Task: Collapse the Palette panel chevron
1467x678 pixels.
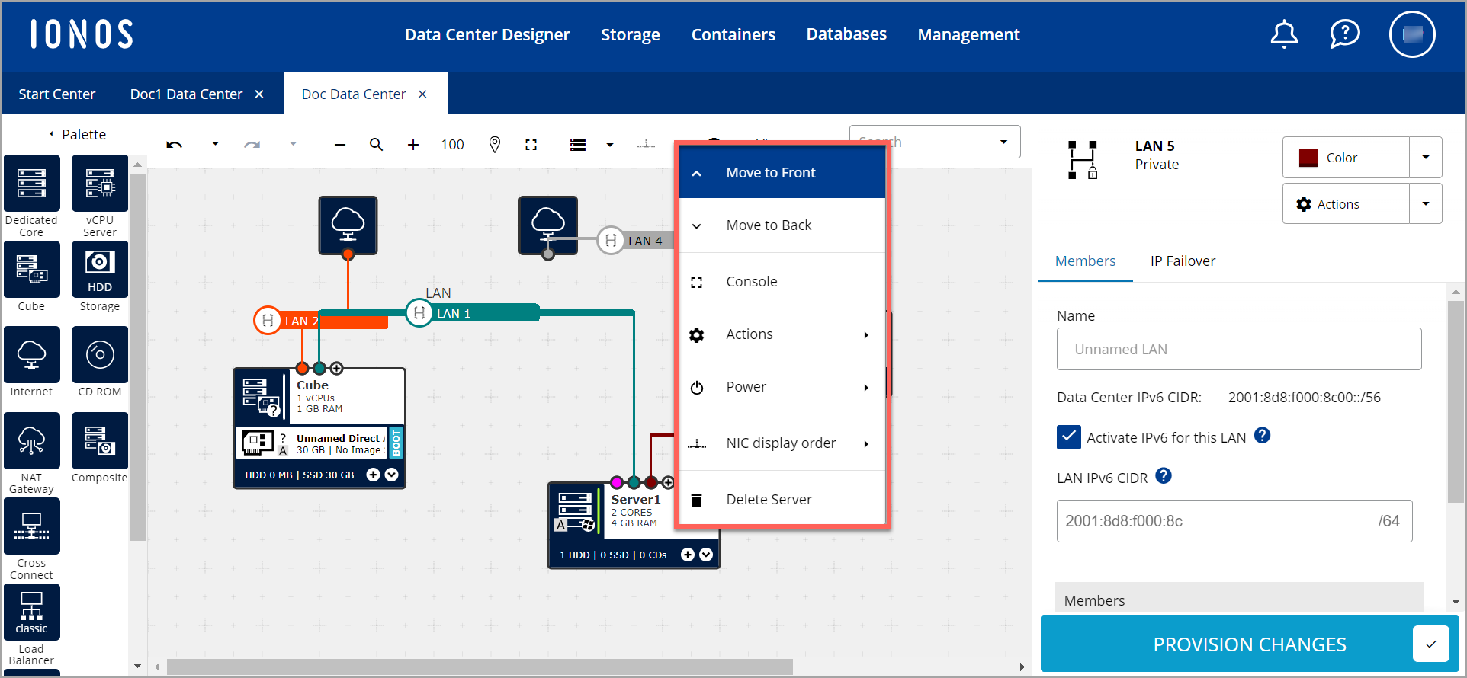Action: click(x=51, y=134)
